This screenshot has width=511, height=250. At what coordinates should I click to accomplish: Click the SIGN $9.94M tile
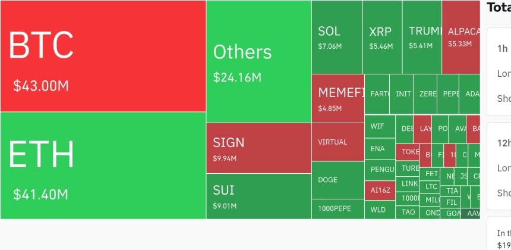(x=258, y=148)
